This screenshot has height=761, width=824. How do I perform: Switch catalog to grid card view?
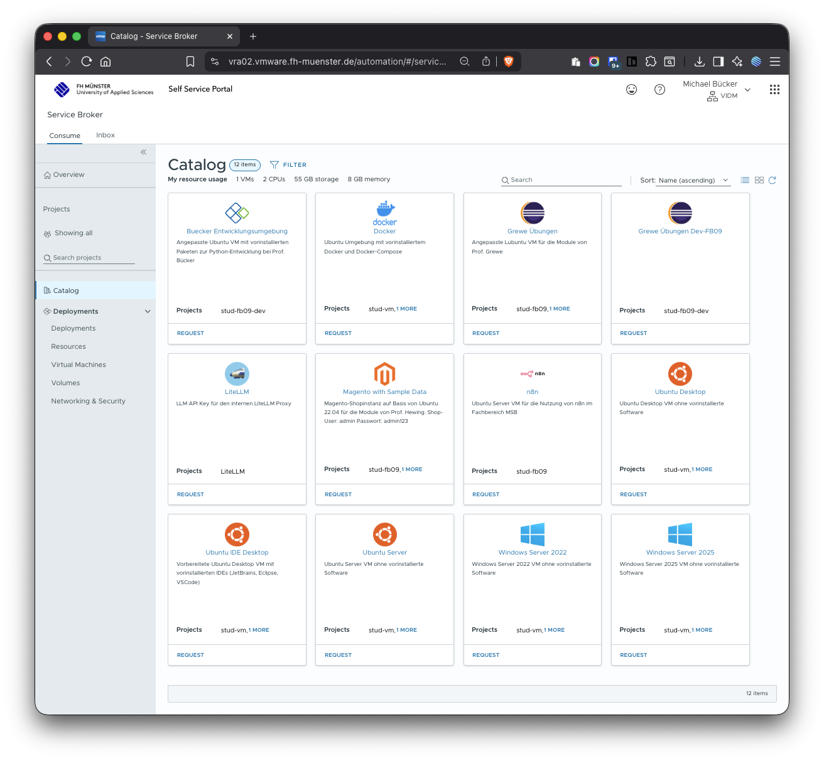tap(759, 180)
